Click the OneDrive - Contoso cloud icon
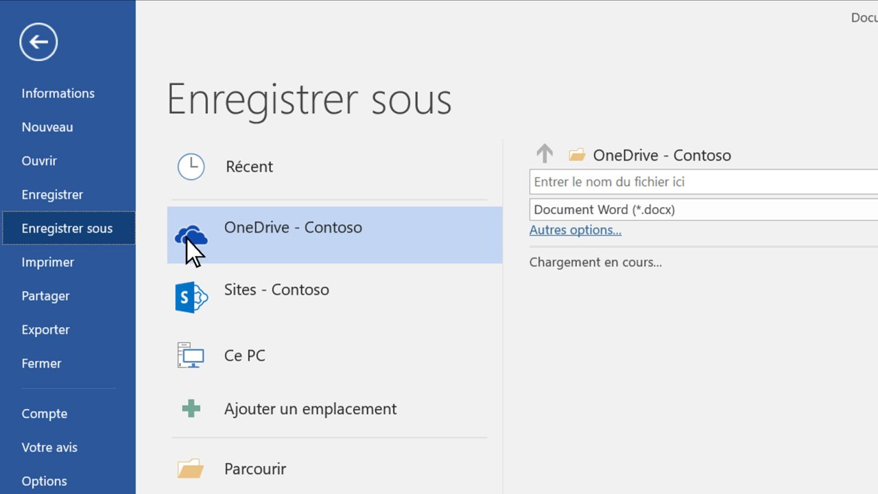Screen dimensions: 878x494 pos(191,235)
